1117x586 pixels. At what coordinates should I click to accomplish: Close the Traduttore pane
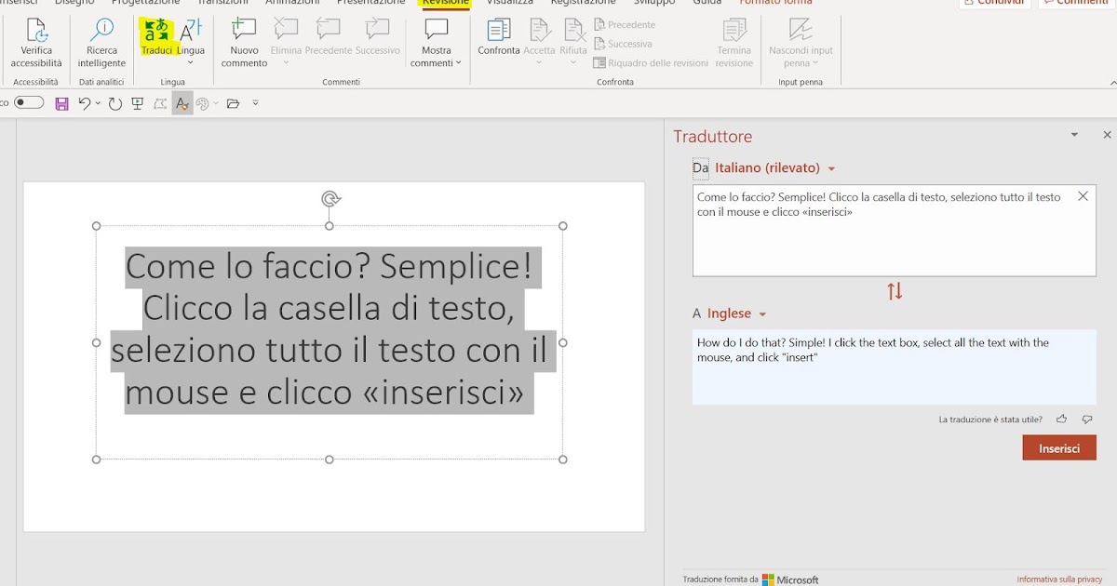click(x=1107, y=135)
